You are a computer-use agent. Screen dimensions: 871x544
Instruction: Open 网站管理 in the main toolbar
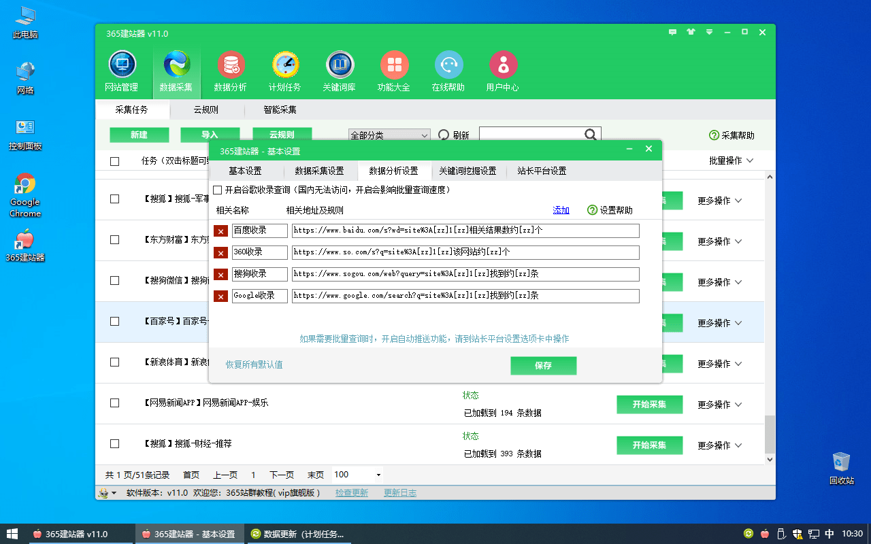(122, 71)
